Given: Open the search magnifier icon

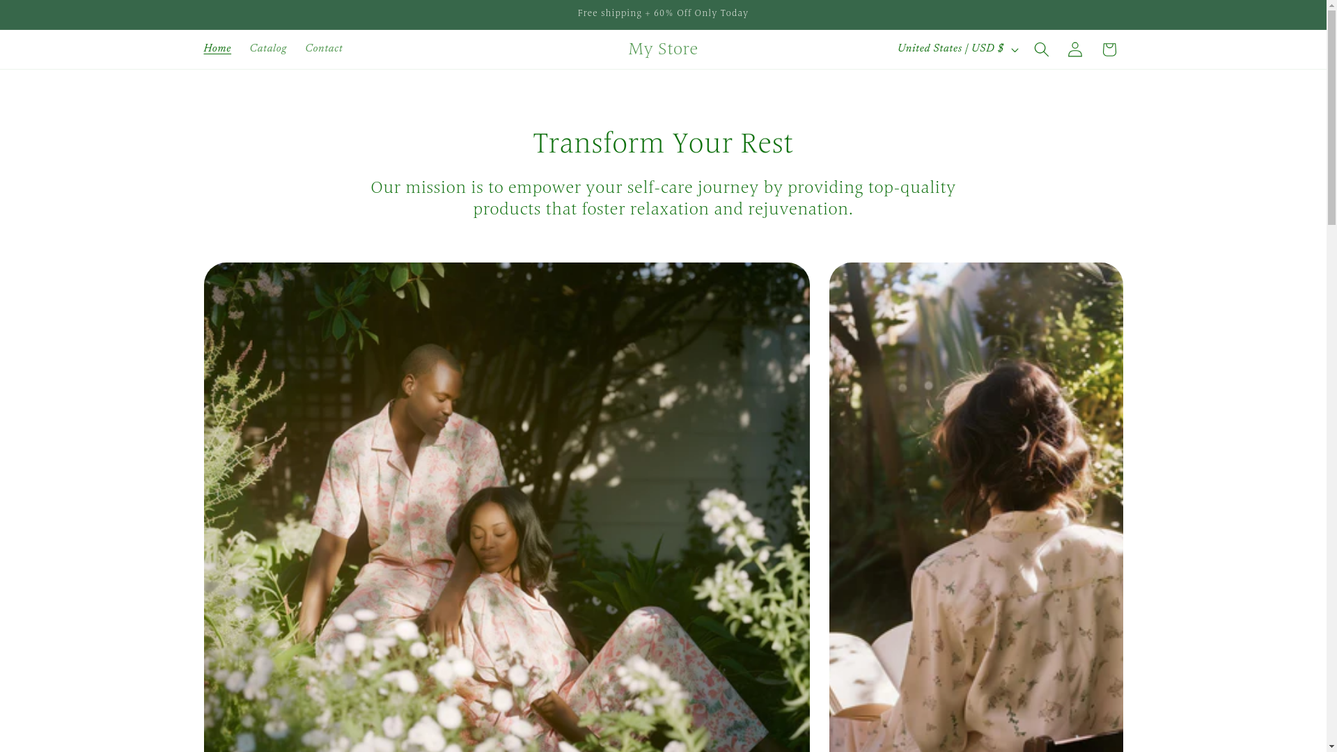Looking at the screenshot, I should point(1041,49).
